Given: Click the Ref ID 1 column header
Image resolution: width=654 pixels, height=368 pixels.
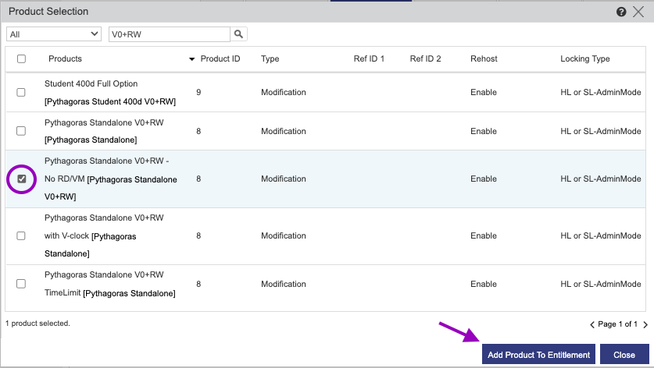Looking at the screenshot, I should [x=369, y=58].
